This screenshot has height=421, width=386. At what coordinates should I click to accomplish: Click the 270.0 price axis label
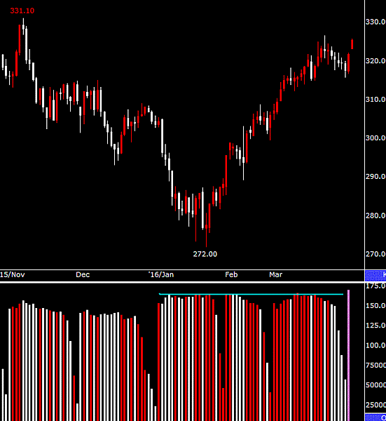375,254
